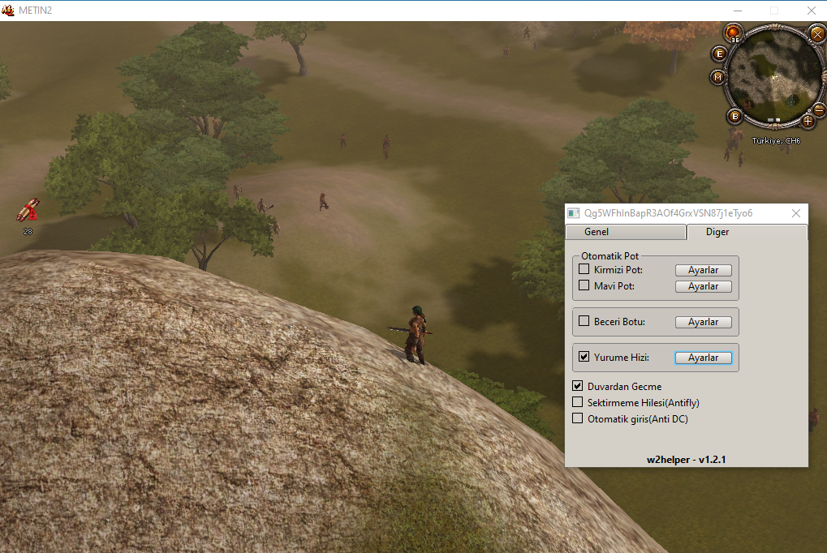
Task: Click the B button beside the minimap
Action: tap(734, 117)
